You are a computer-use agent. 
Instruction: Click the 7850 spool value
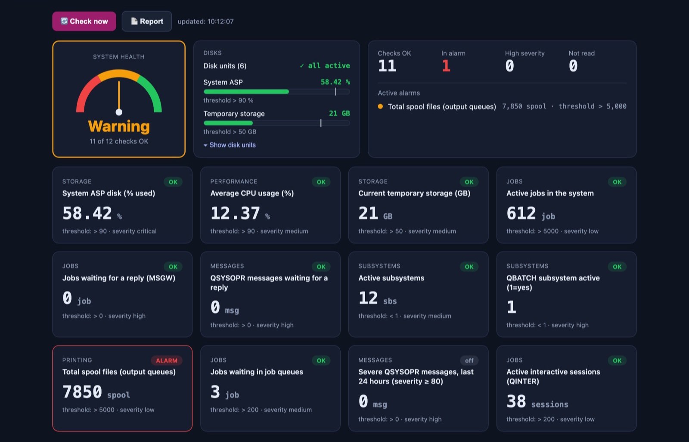pos(96,392)
